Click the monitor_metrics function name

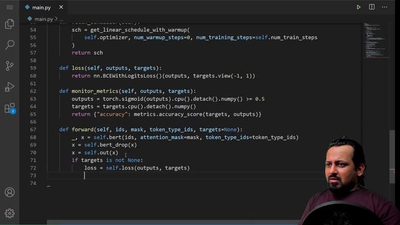(x=95, y=91)
